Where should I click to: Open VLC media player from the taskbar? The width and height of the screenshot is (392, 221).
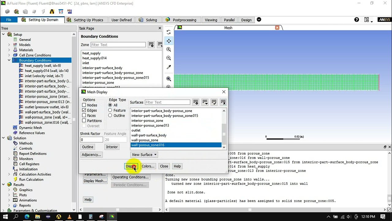[x=70, y=217]
